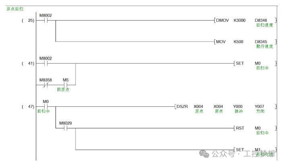284x165 pixels.
Task: Select the DSZR instruction
Action: (182, 107)
